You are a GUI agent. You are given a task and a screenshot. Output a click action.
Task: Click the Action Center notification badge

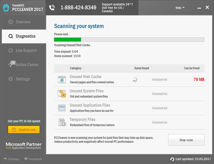[13, 62]
